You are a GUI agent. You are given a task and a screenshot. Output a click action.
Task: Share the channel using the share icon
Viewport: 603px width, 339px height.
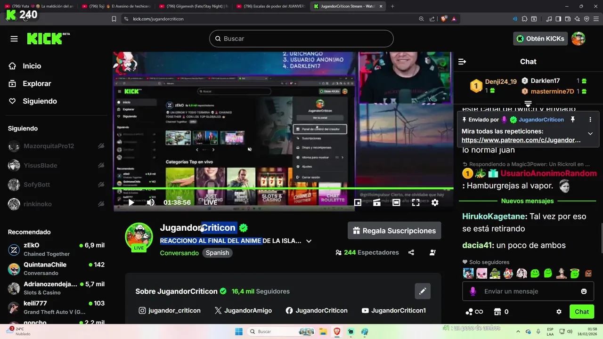tap(411, 252)
